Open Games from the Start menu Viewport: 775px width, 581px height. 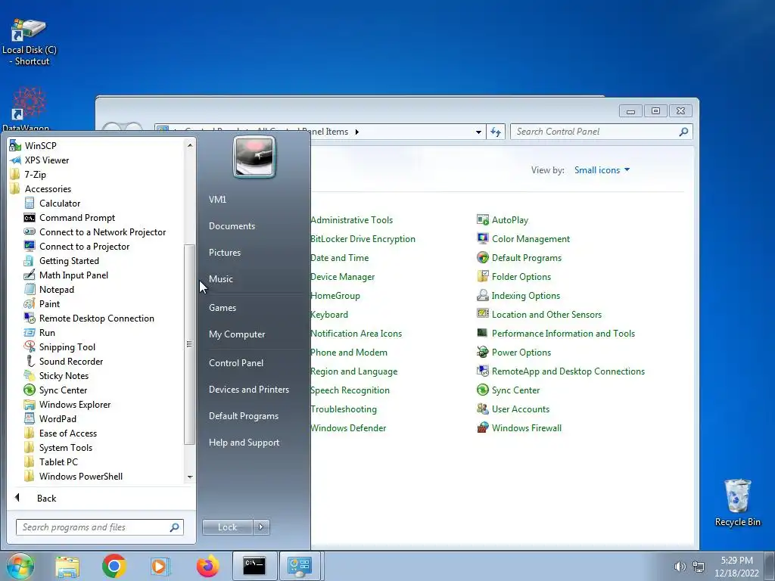point(223,307)
